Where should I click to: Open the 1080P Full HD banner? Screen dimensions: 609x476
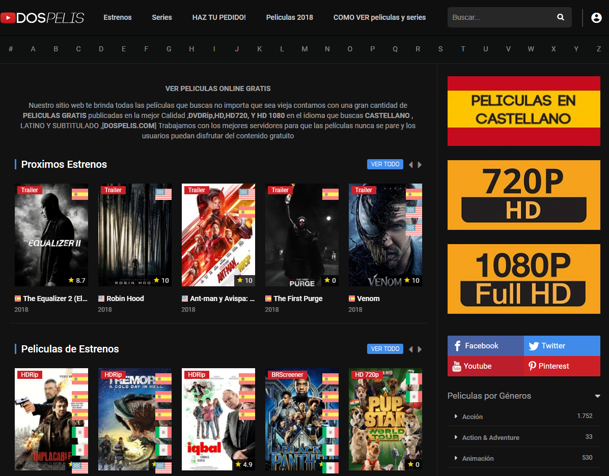point(523,279)
